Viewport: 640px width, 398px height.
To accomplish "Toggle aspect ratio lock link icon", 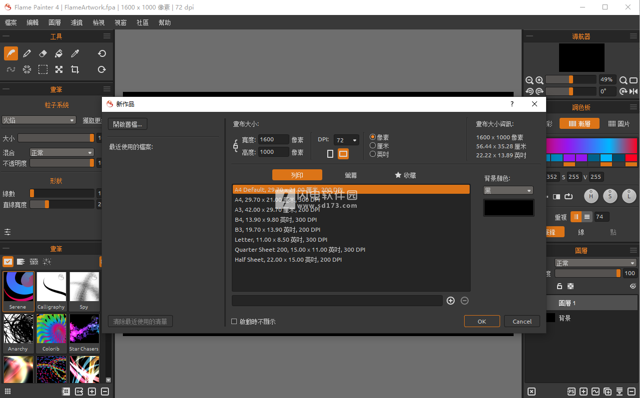I will [236, 146].
